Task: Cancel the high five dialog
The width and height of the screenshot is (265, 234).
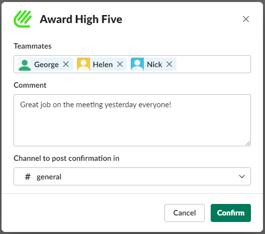Action: (185, 213)
